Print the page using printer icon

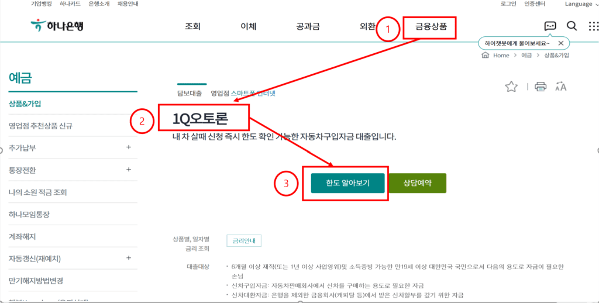pos(541,87)
